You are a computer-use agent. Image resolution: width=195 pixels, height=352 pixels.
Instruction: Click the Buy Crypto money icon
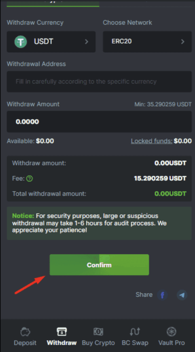(x=98, y=332)
